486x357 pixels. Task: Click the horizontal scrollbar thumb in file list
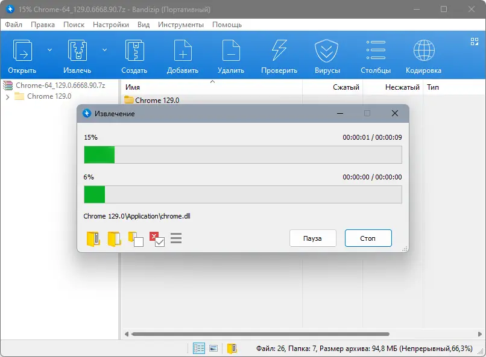point(260,334)
